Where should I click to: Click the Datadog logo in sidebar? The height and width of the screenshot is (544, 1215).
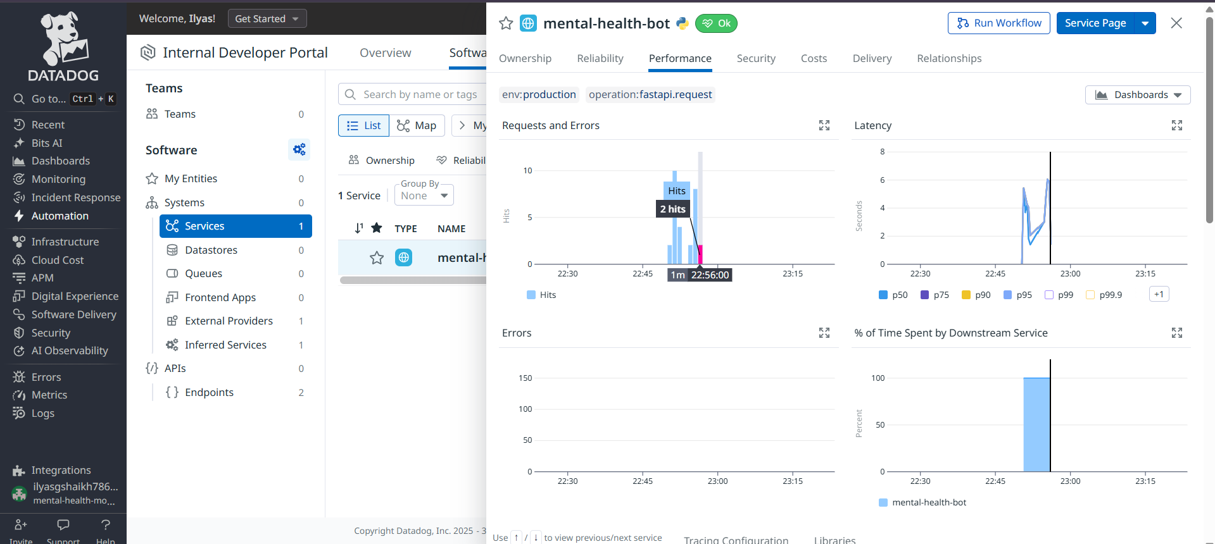[x=63, y=46]
